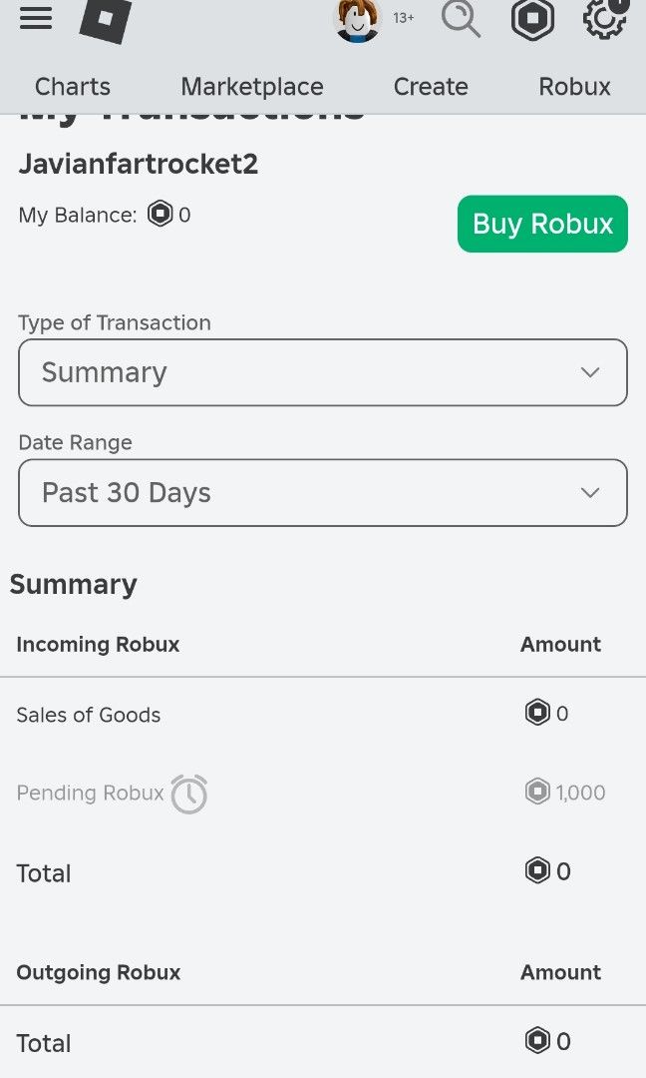Screen dimensions: 646x1078
Task: Expand the Date Range Past 30 Days dropdown
Action: click(323, 493)
